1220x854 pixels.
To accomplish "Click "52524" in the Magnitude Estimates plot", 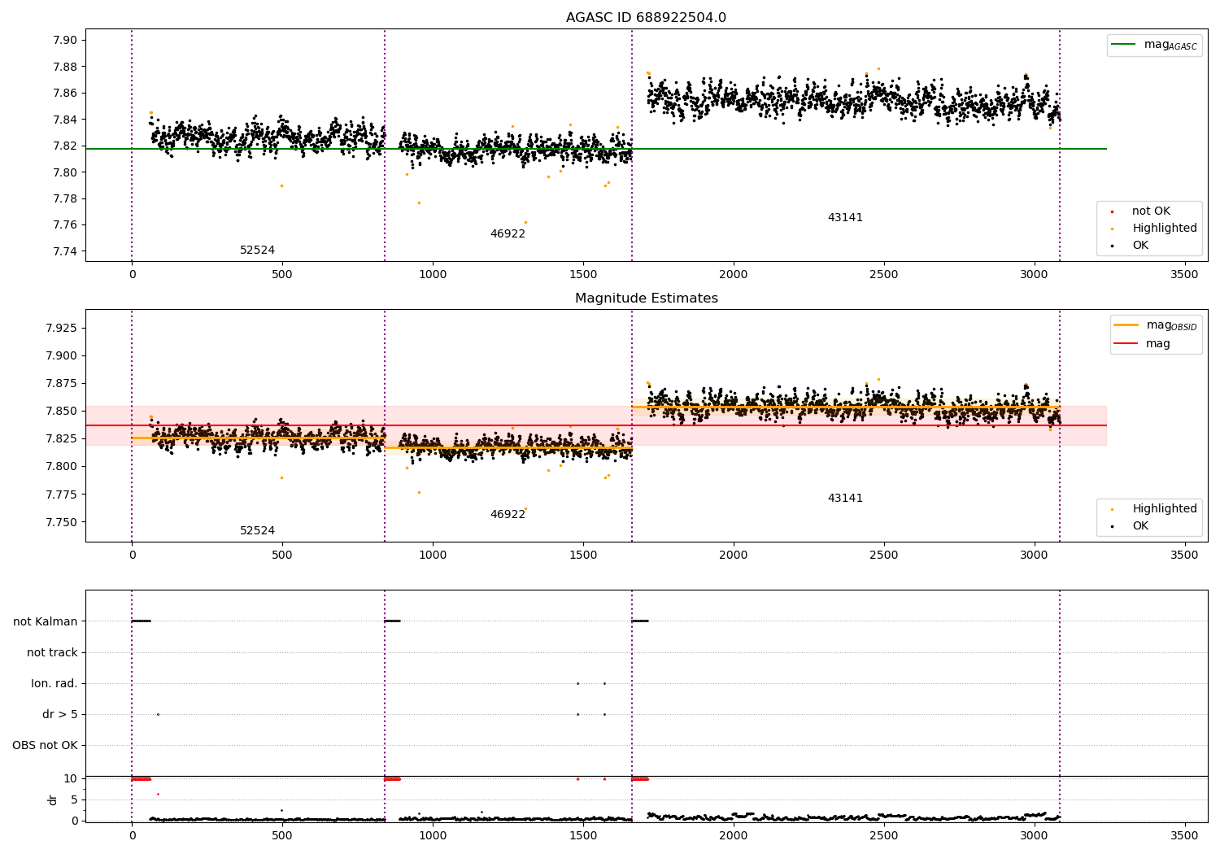I will (257, 531).
